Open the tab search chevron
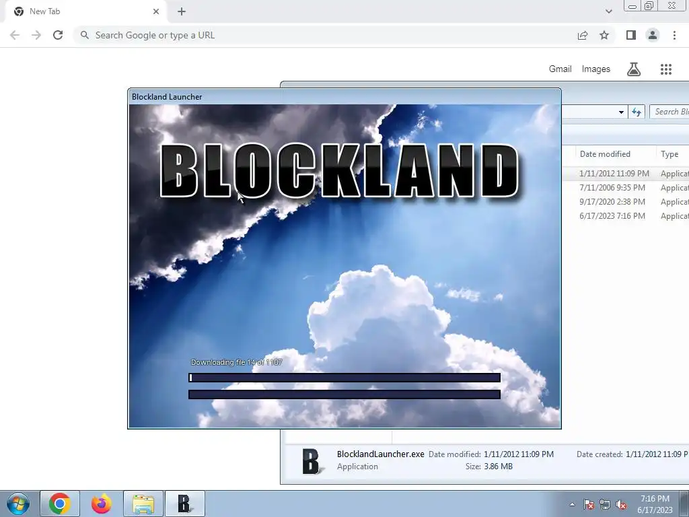 click(x=608, y=11)
